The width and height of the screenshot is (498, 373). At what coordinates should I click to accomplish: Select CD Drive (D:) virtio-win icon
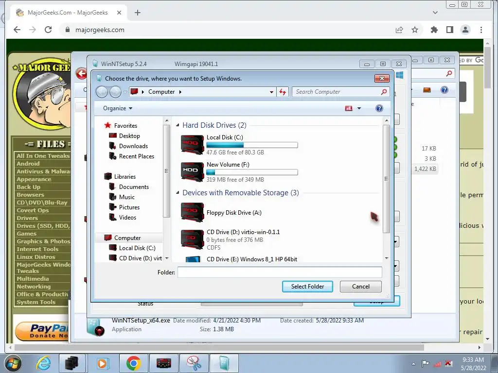(192, 239)
